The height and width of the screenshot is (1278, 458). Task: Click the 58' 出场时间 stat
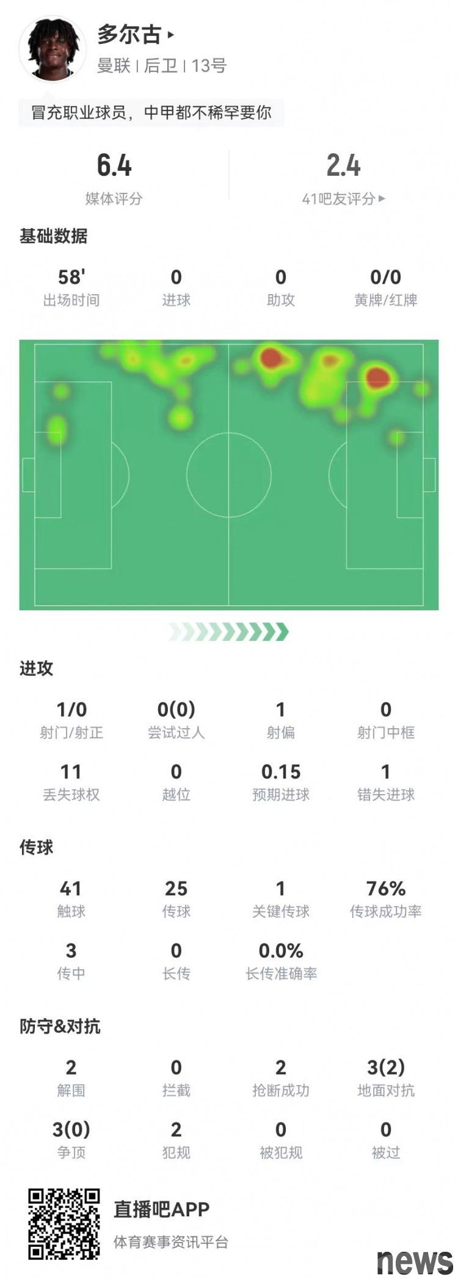[71, 287]
